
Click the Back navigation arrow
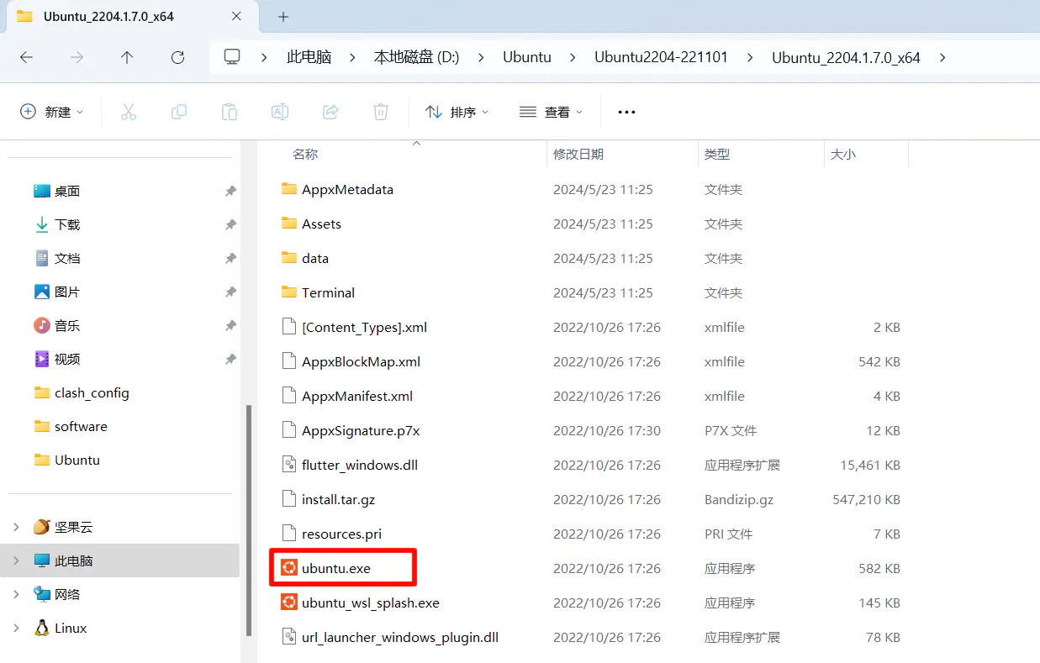(x=26, y=57)
